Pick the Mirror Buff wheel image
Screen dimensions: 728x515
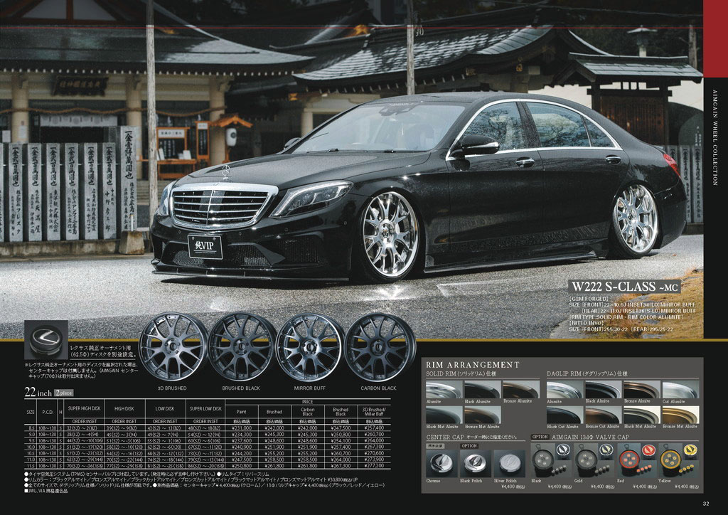(310, 347)
